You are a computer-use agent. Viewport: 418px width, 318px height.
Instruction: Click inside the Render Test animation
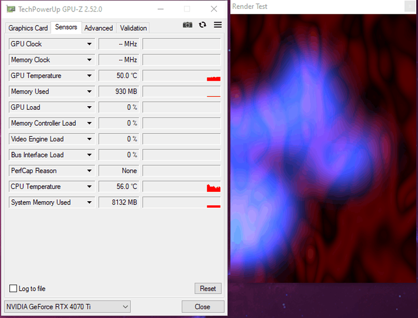pos(324,149)
